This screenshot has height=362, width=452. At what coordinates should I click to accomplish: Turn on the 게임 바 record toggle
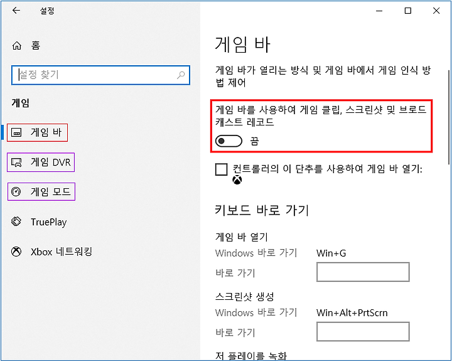229,141
